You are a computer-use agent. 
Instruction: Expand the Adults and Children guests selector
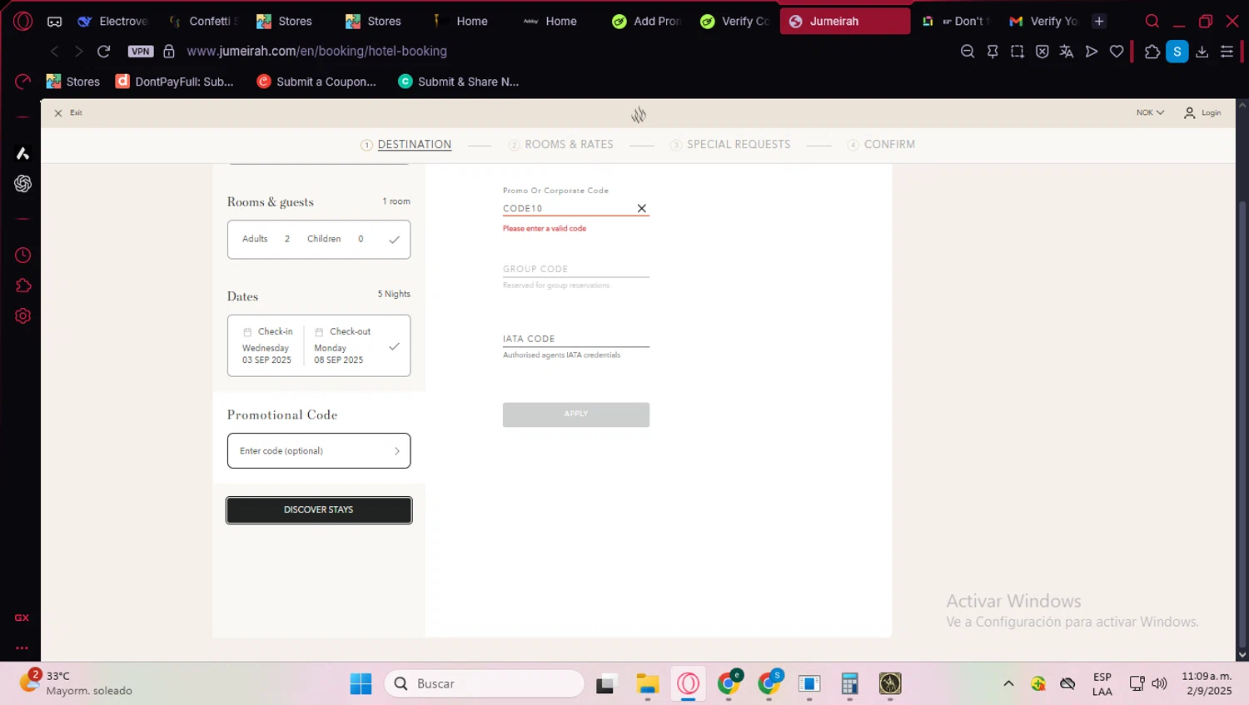[x=319, y=240]
